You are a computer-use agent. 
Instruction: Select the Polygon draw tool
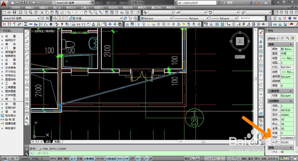click(27, 46)
